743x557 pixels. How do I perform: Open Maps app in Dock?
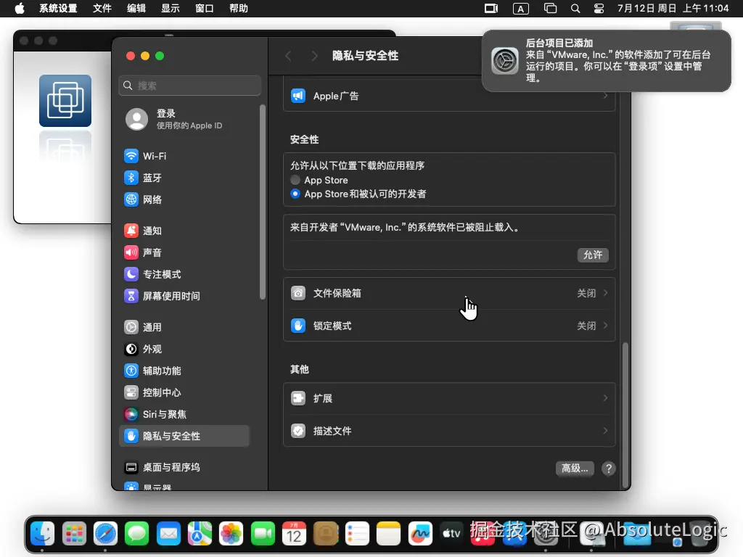[x=200, y=534]
